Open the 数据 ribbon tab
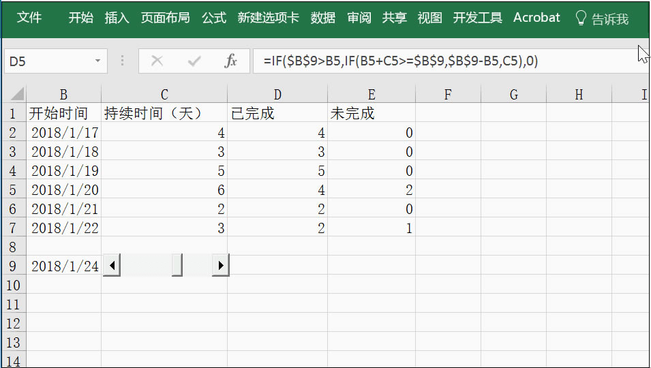Screen dimensions: 651x368 (322, 18)
